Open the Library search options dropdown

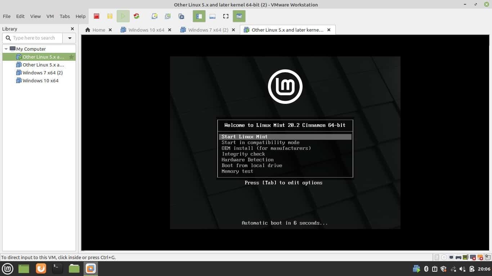(70, 38)
